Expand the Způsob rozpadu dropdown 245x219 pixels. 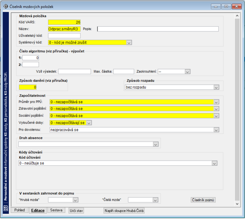click(x=216, y=87)
